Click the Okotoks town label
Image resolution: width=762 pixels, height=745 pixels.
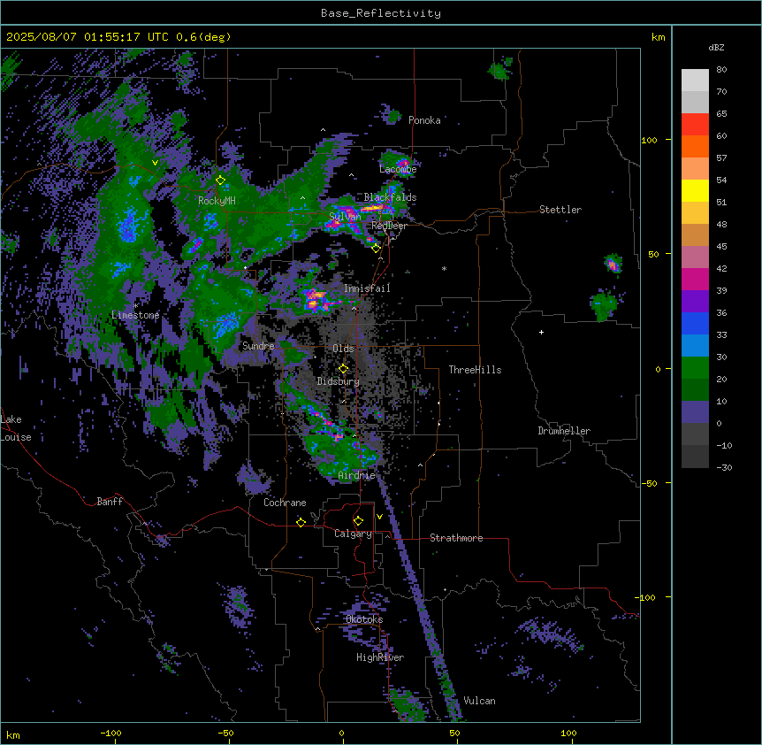pyautogui.click(x=364, y=619)
